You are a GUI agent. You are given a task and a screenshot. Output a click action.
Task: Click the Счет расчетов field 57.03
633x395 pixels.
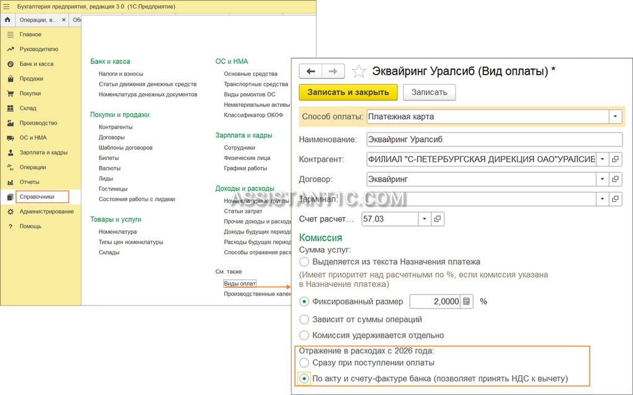tap(390, 219)
